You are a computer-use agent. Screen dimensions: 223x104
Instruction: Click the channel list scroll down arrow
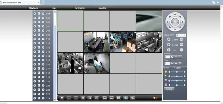click(x=55, y=99)
